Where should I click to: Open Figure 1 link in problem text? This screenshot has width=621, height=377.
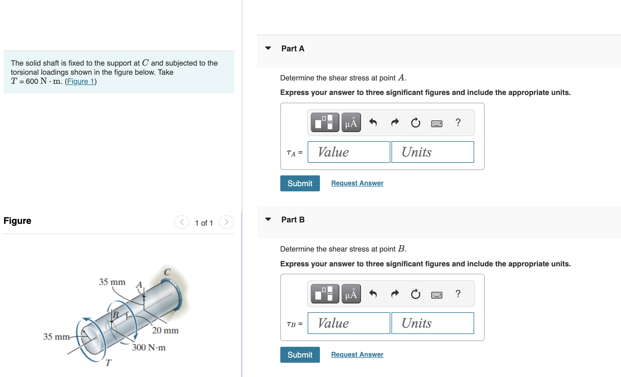pyautogui.click(x=81, y=82)
